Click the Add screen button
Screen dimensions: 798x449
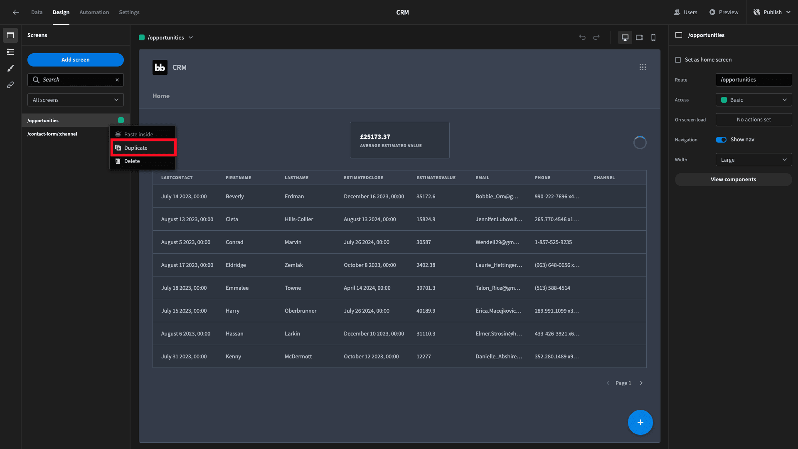[76, 60]
